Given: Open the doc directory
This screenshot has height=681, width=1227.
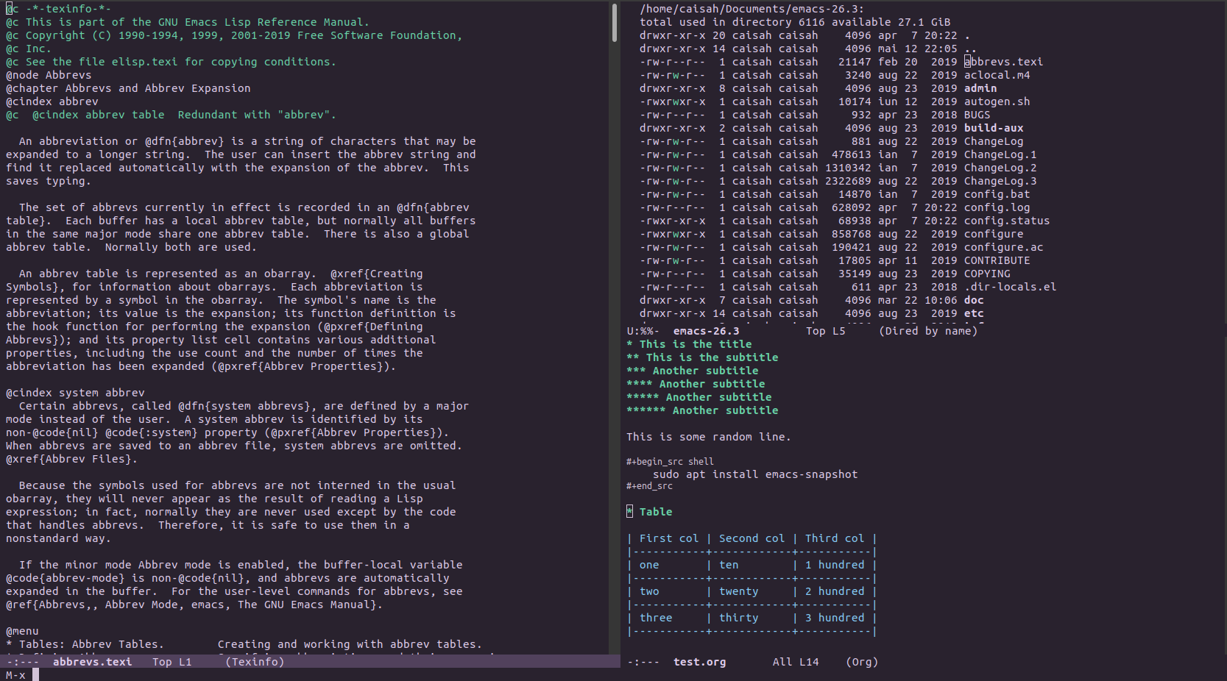Looking at the screenshot, I should click(974, 300).
